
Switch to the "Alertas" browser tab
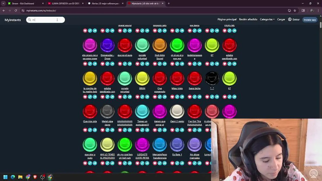106,4
